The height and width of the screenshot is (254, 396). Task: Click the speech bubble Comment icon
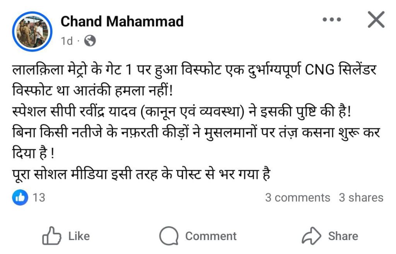point(169,236)
